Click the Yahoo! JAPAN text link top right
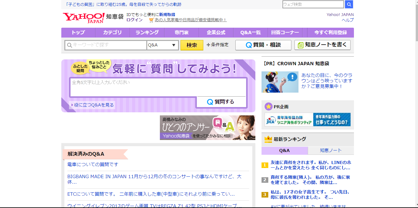Viewport: 418px width, 208px height. pyautogui.click(x=340, y=14)
